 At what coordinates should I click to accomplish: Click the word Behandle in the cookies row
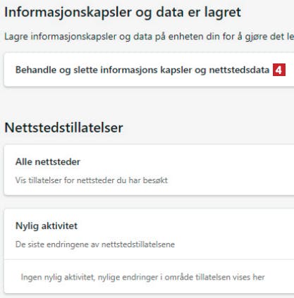point(36,70)
